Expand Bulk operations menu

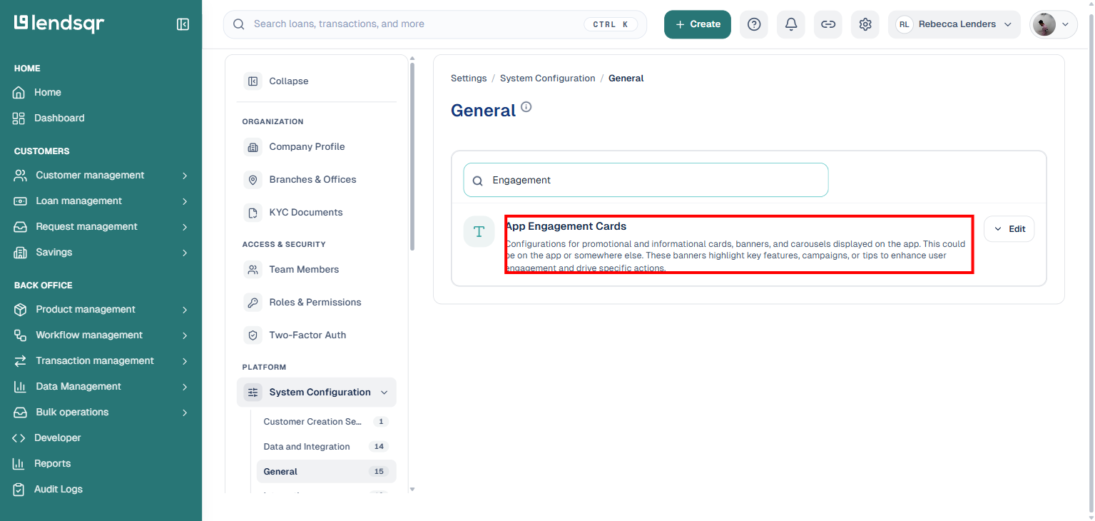[101, 413]
